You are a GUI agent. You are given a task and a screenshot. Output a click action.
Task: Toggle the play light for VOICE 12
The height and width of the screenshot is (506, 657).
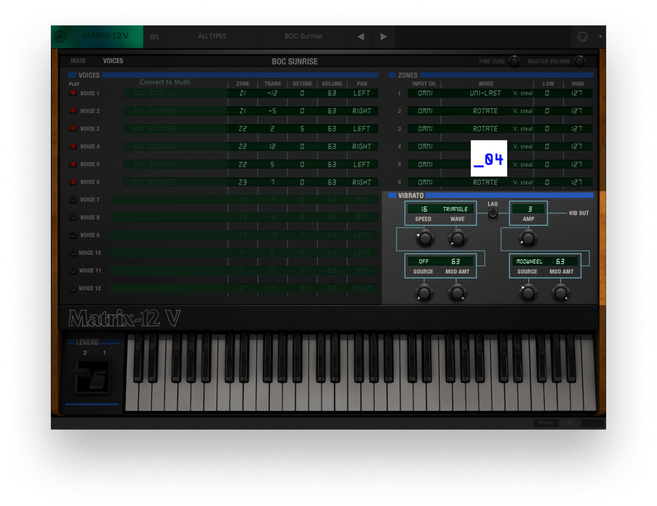click(x=72, y=288)
